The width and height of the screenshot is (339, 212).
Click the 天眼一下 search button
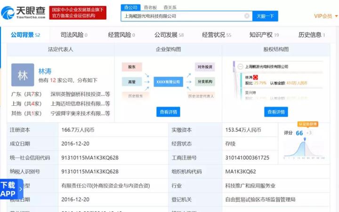pyautogui.click(x=265, y=16)
